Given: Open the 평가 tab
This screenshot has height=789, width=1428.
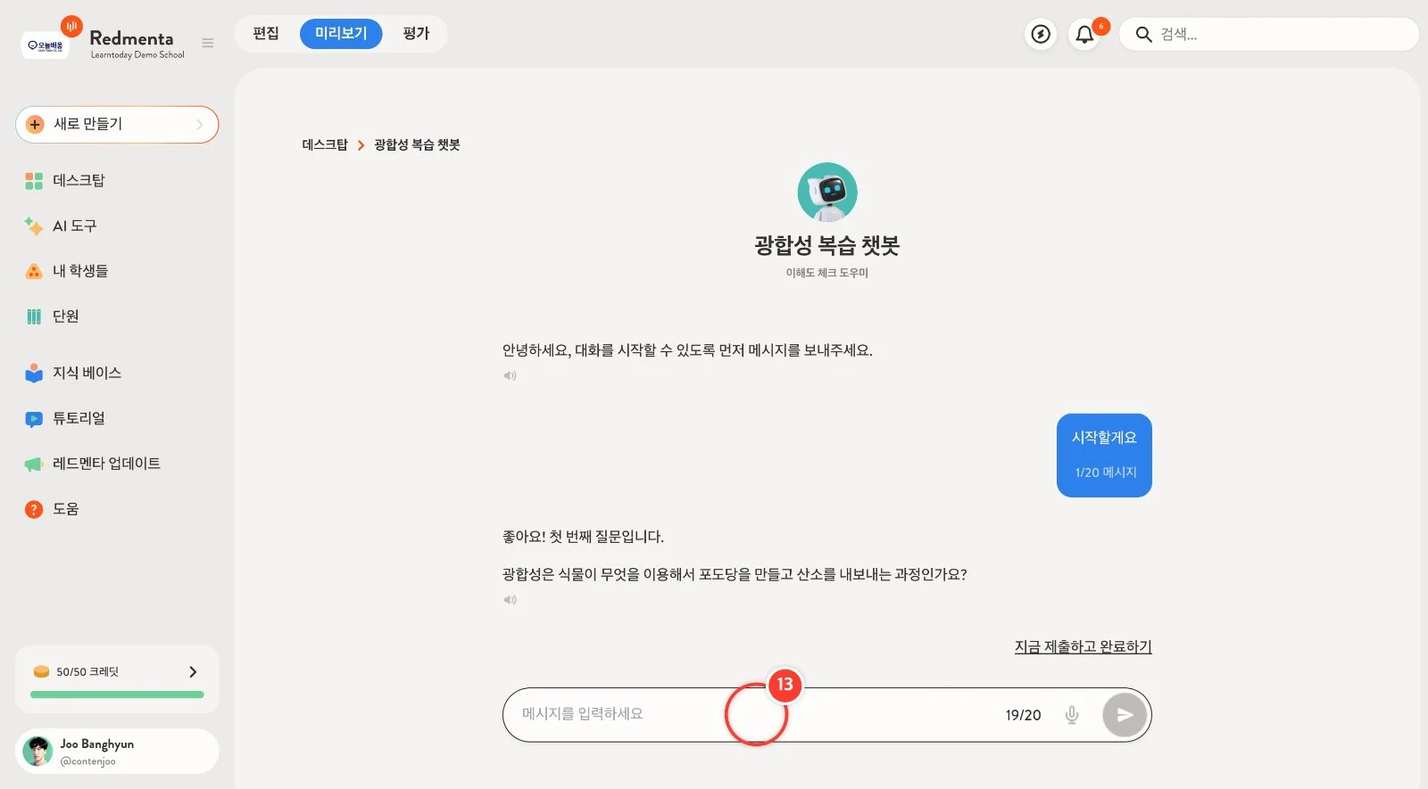Looking at the screenshot, I should [x=416, y=34].
